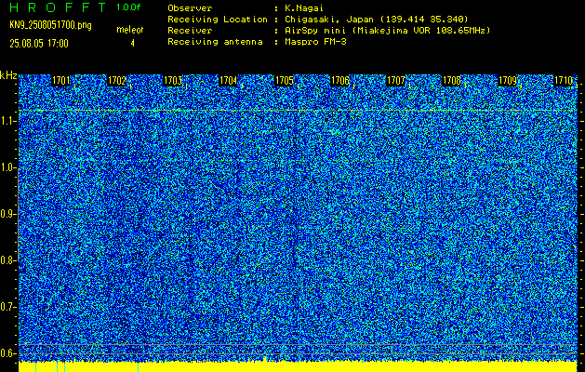Select the 1708 time marker

click(x=451, y=81)
